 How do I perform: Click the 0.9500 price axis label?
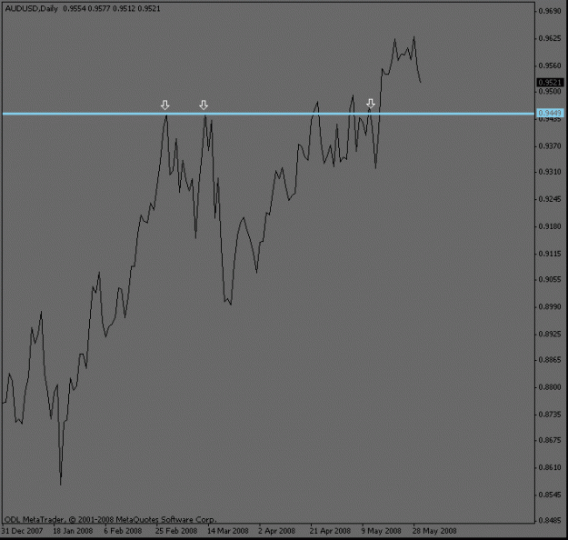[x=550, y=91]
